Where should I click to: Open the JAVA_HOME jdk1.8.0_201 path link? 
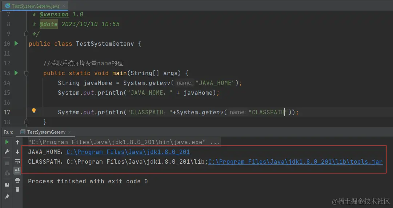(128, 152)
